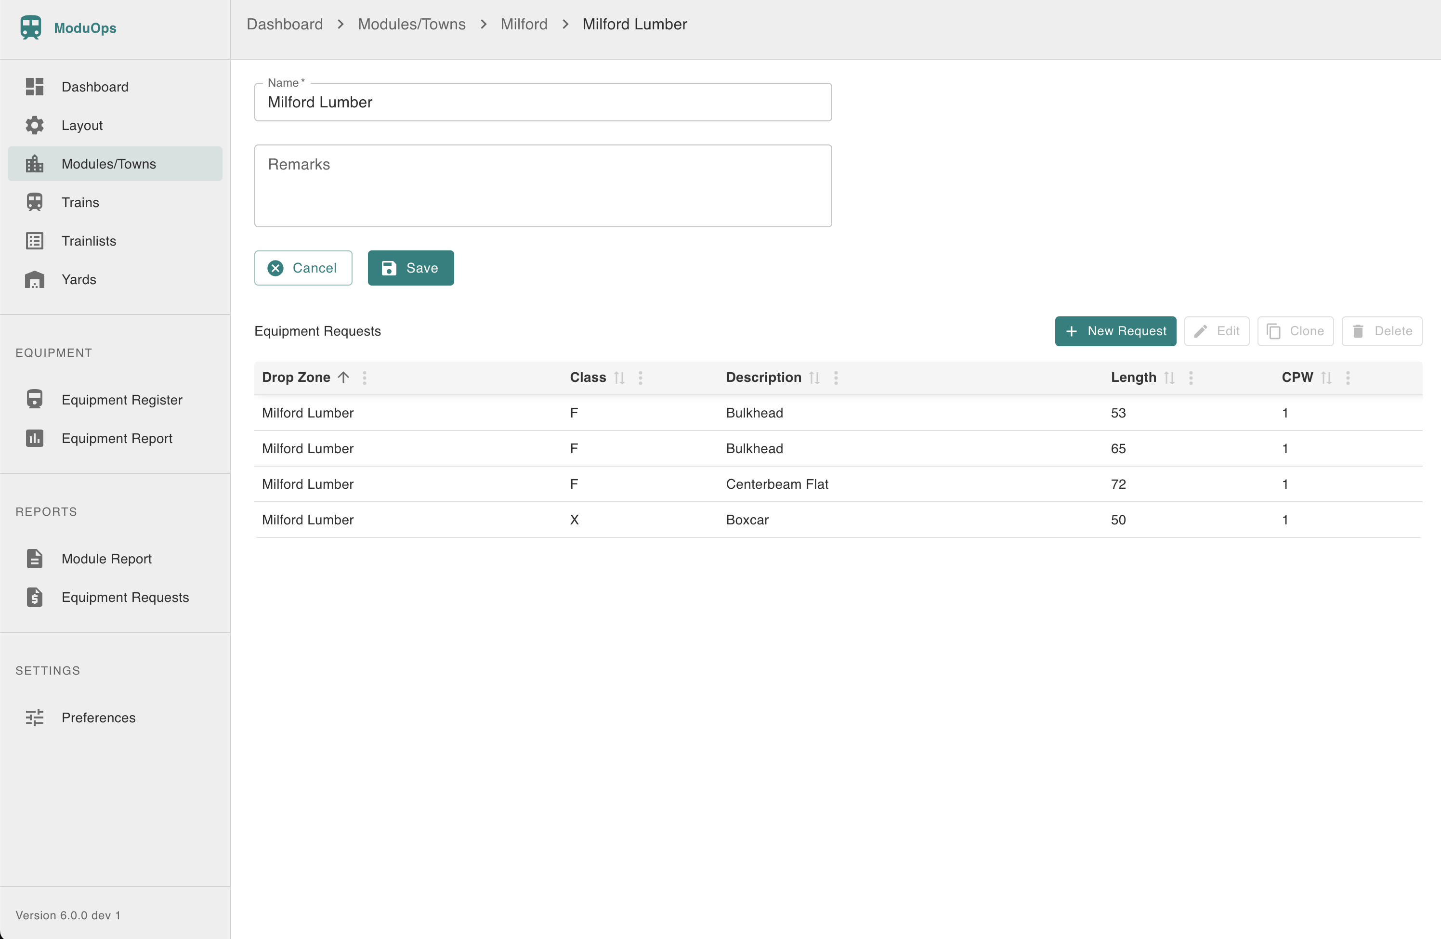Image resolution: width=1441 pixels, height=939 pixels.
Task: Sort table by CPW column
Action: click(x=1326, y=378)
